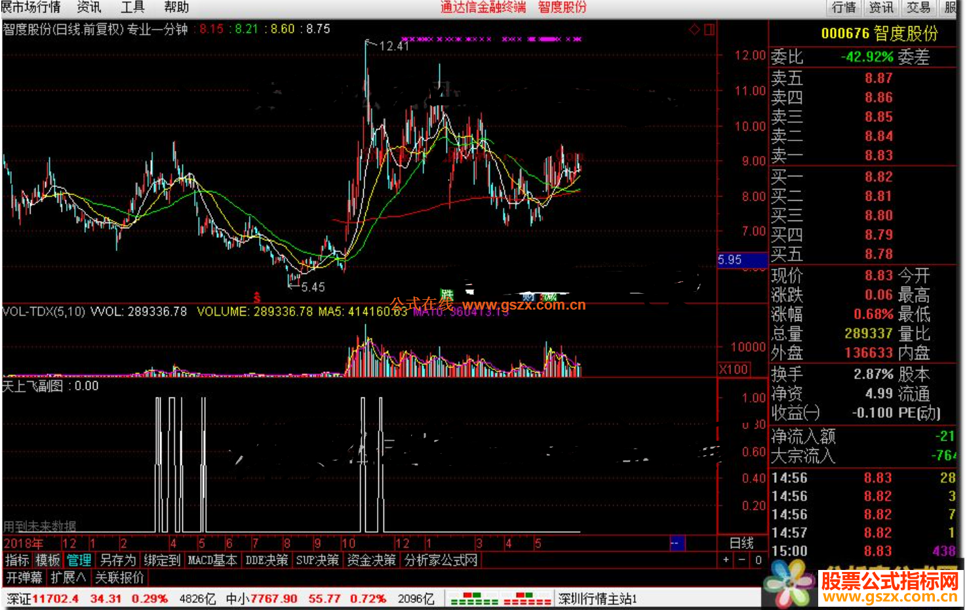Open the 绑定到 options
Viewport: 967px width, 610px height.
tap(162, 560)
